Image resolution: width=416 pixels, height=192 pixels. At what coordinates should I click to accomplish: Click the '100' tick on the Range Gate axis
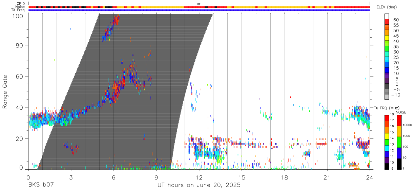(x=18, y=16)
